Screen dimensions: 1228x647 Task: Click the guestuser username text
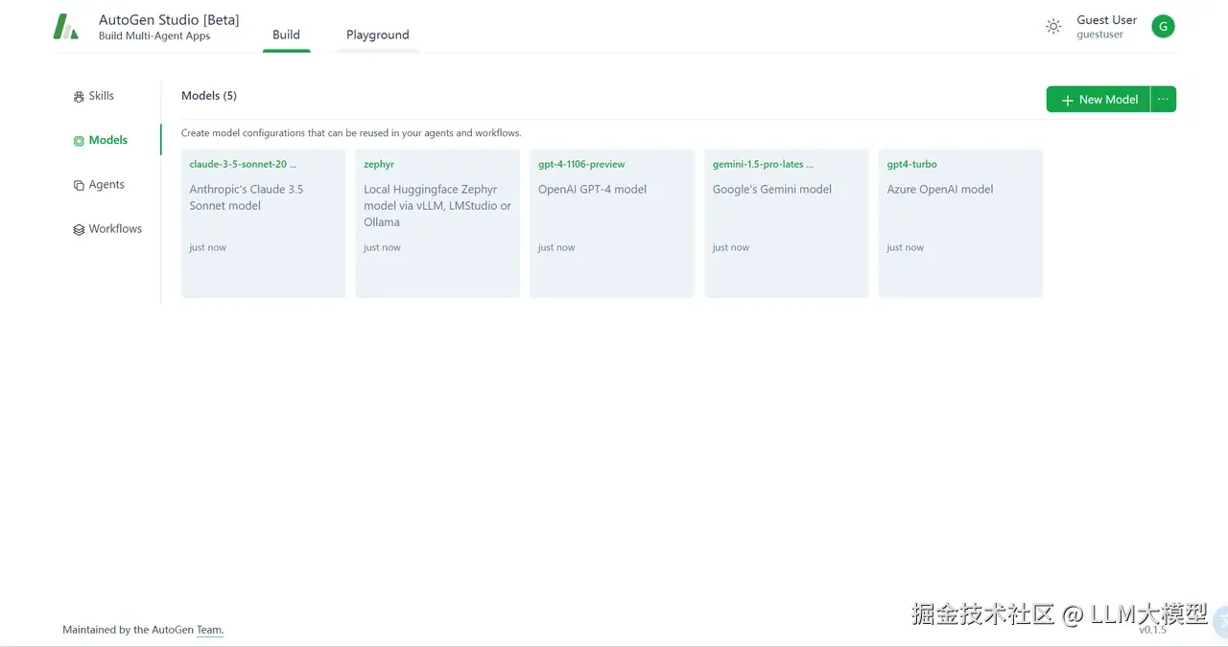coord(1099,35)
